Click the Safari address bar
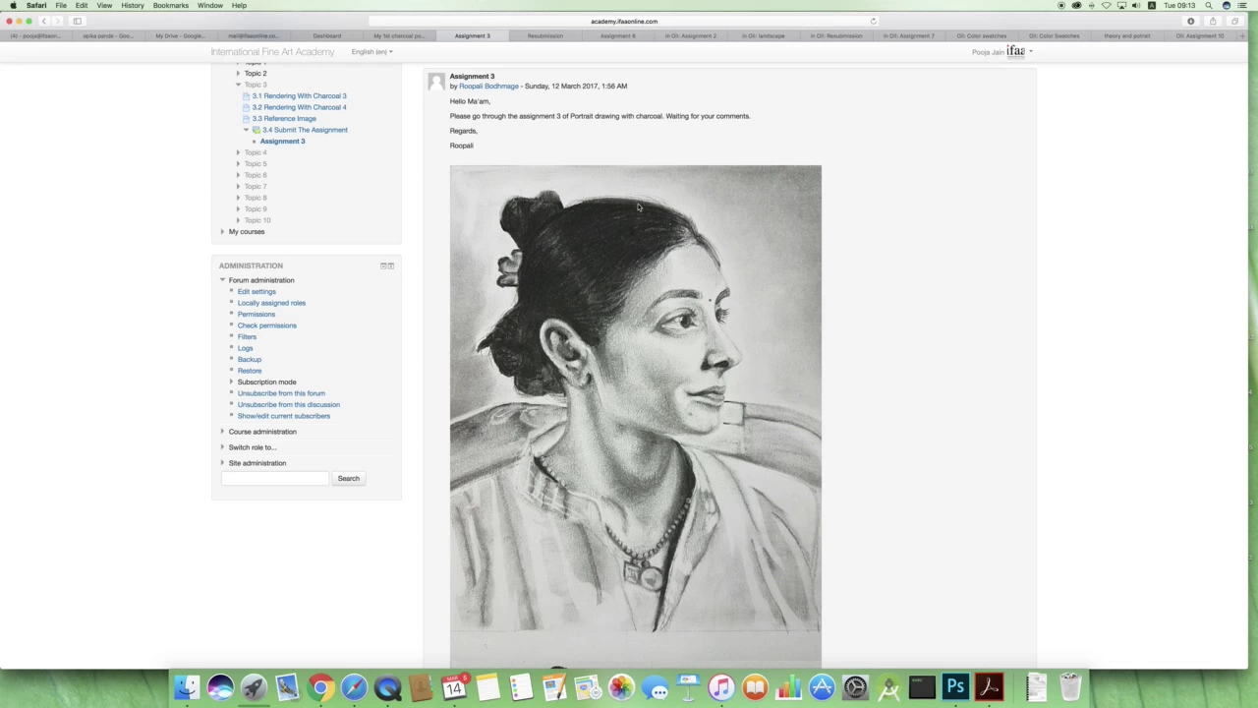The image size is (1258, 708). pos(624,21)
